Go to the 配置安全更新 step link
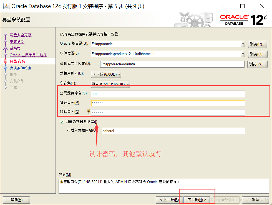The image size is (272, 205). (x=21, y=35)
